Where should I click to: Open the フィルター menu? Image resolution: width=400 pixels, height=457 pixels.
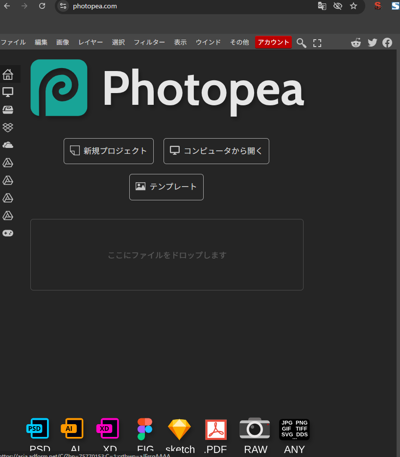(149, 43)
